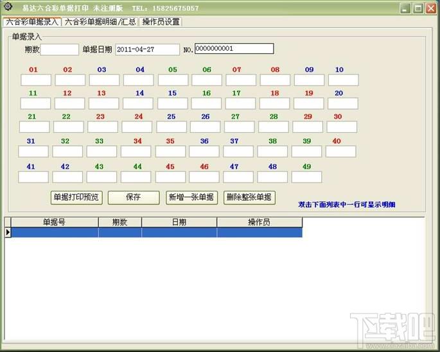Image resolution: width=440 pixels, height=352 pixels.
Task: Minimize the application window
Action: point(405,8)
